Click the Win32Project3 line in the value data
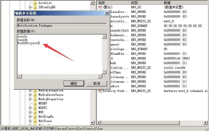Screen dimensions: 209x131 tap(28, 43)
